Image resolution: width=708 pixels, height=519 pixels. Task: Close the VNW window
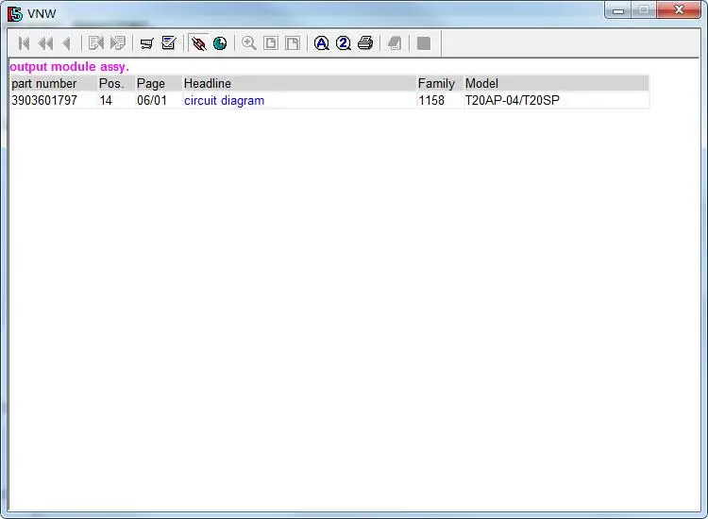(679, 10)
